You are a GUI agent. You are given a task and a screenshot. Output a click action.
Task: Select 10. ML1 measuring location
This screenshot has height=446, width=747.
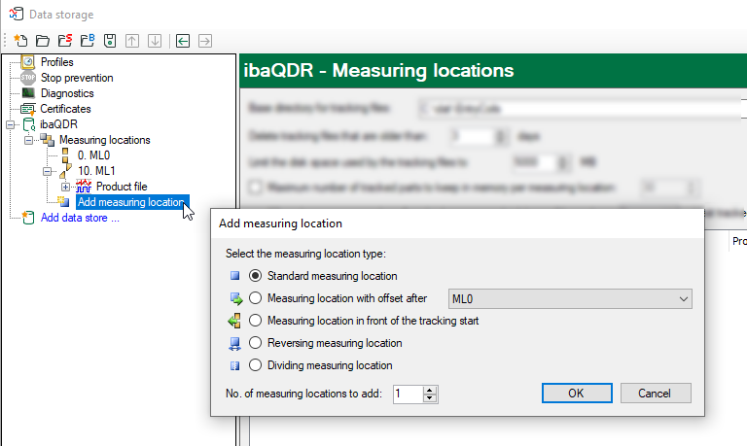click(96, 171)
